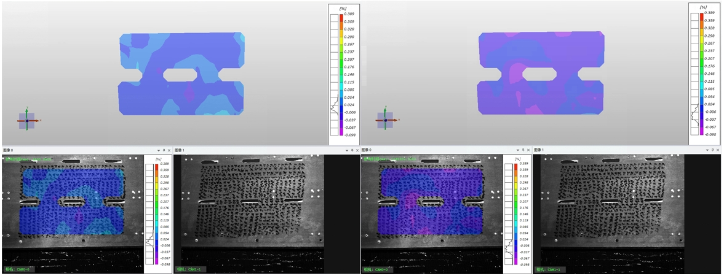Pin the first 图像 0 panel on the left

point(164,150)
